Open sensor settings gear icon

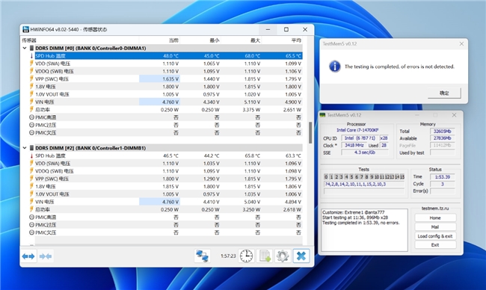(283, 256)
